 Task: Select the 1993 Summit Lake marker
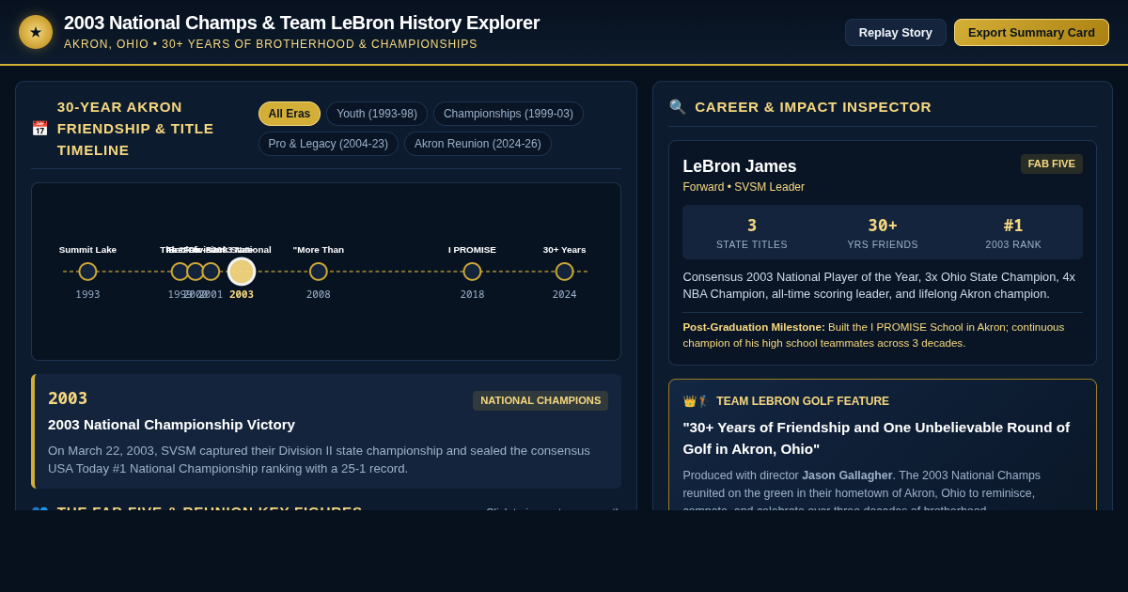click(87, 272)
